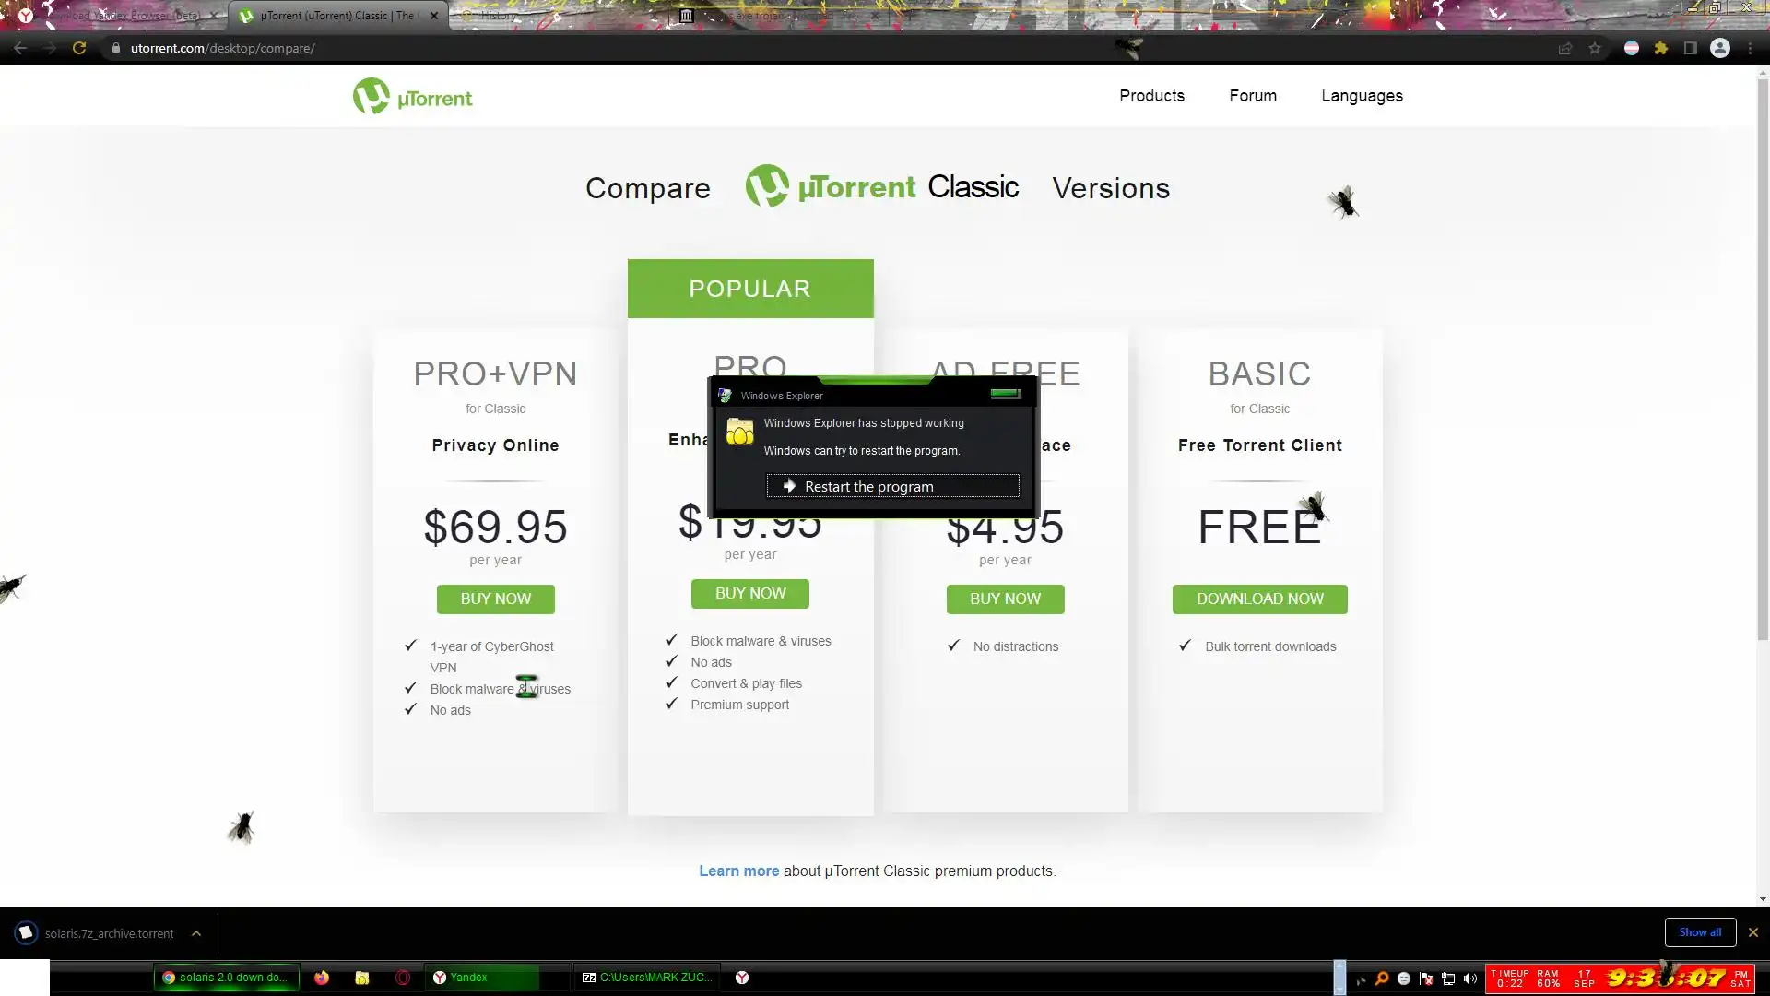Click the share page icon in address bar
The height and width of the screenshot is (996, 1770).
pos(1565,48)
